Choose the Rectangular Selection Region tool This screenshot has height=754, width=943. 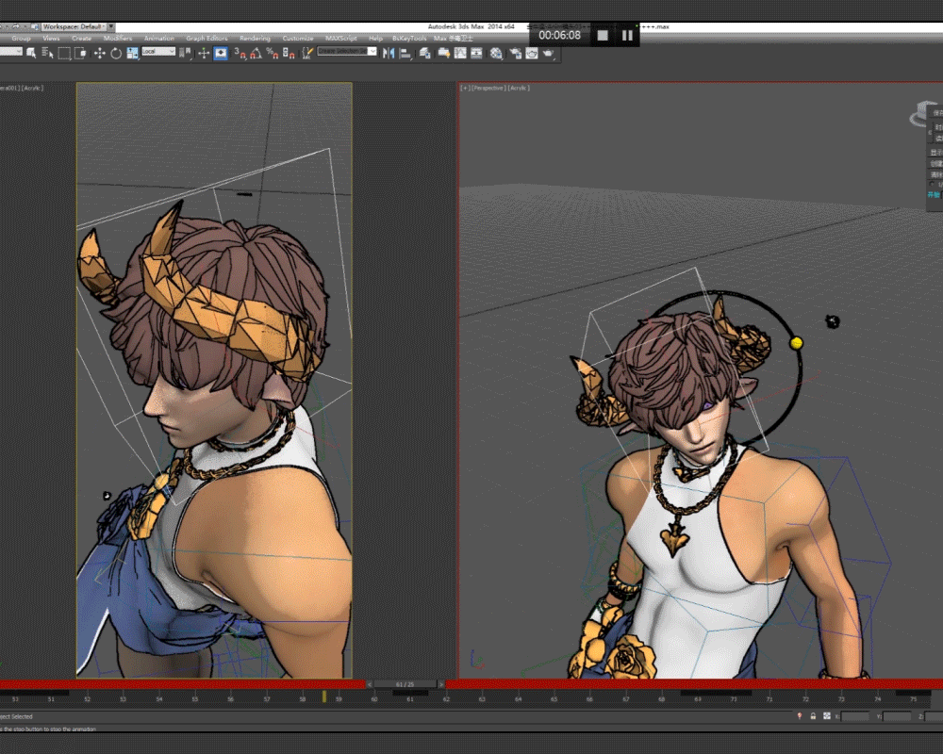click(x=64, y=53)
